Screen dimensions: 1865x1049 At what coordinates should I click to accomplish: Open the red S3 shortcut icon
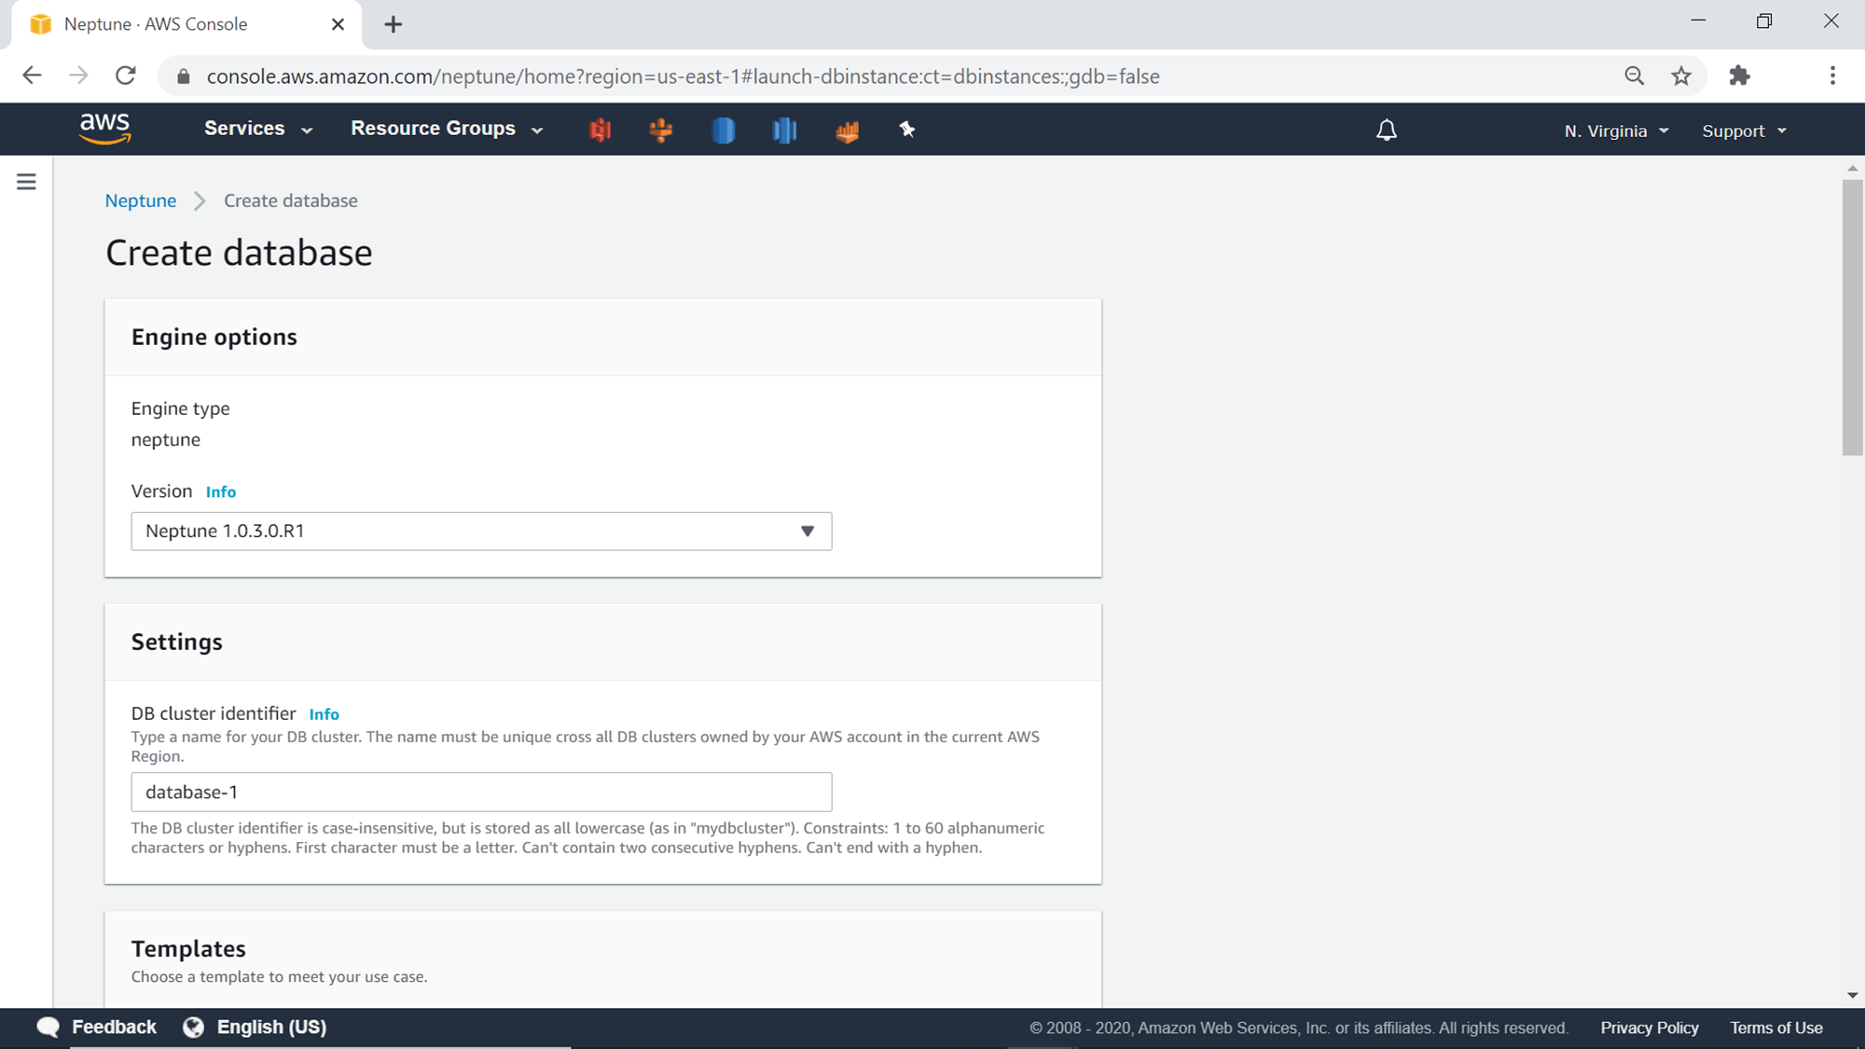click(600, 130)
